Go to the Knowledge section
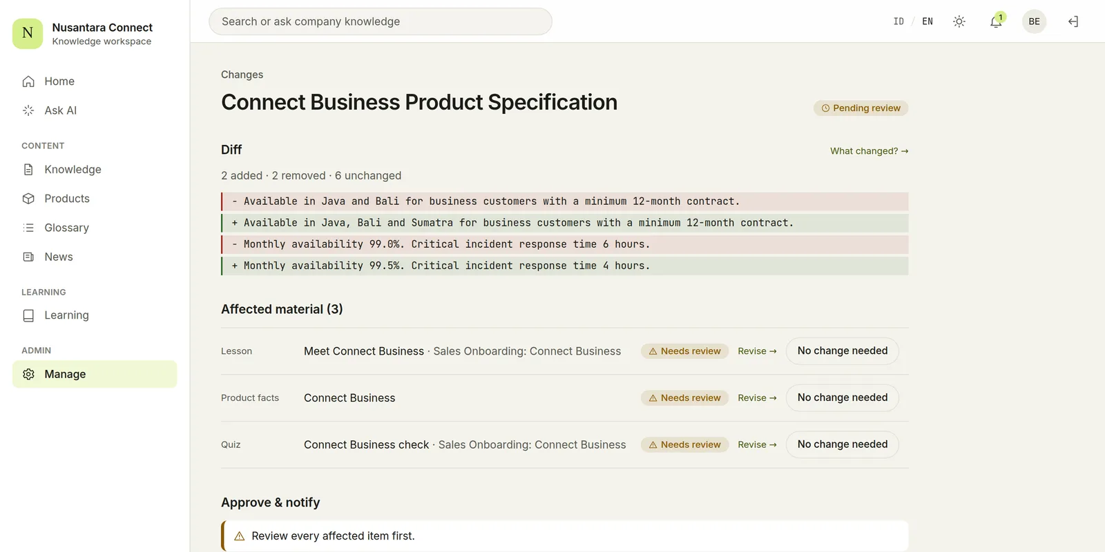 [x=95, y=170]
